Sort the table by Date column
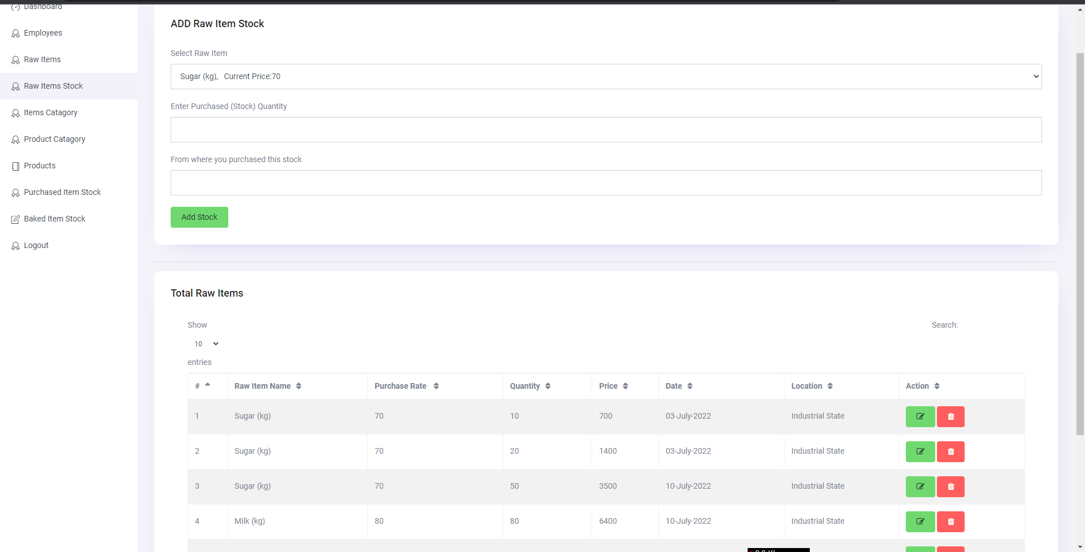The width and height of the screenshot is (1085, 552). pos(689,386)
